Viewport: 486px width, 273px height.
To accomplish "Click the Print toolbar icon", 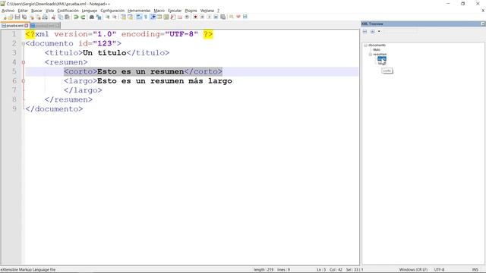I will pyautogui.click(x=45, y=17).
